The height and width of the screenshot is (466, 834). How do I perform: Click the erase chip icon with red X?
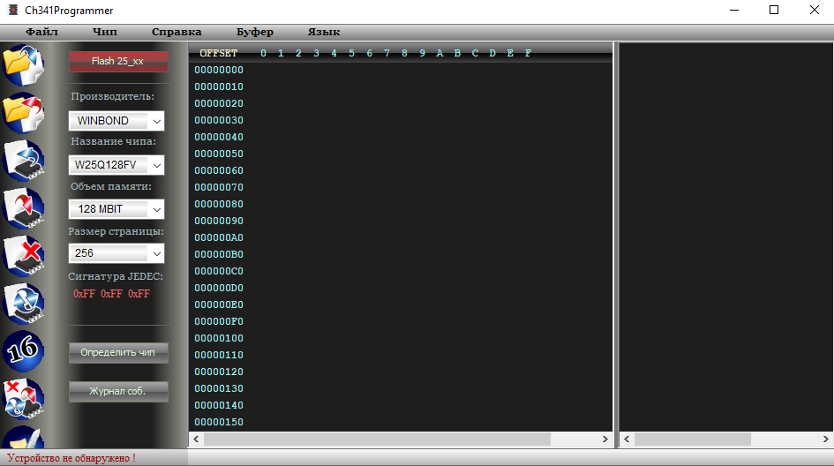point(23,256)
